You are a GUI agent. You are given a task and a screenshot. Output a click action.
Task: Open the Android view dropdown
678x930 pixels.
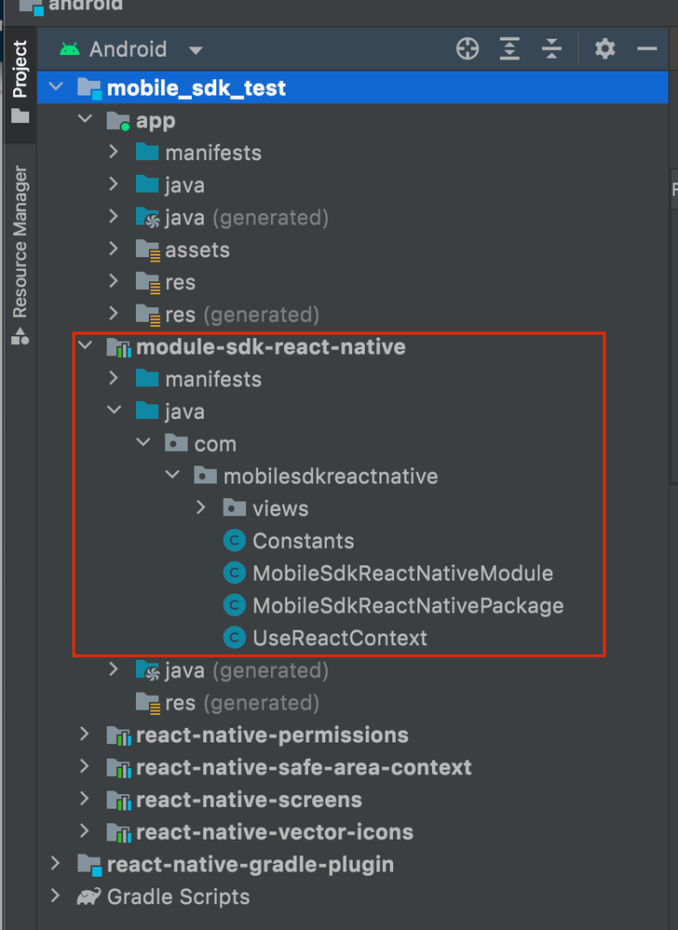195,50
